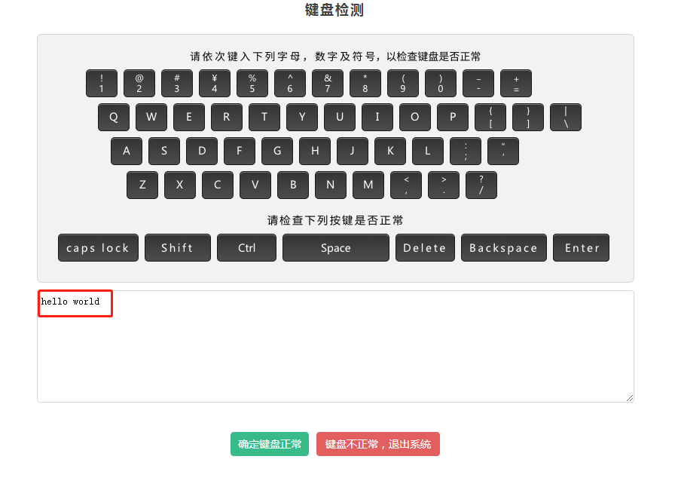Screen dimensions: 678x490
Task: Click red keyboard abnormal exit button
Action: tap(378, 444)
